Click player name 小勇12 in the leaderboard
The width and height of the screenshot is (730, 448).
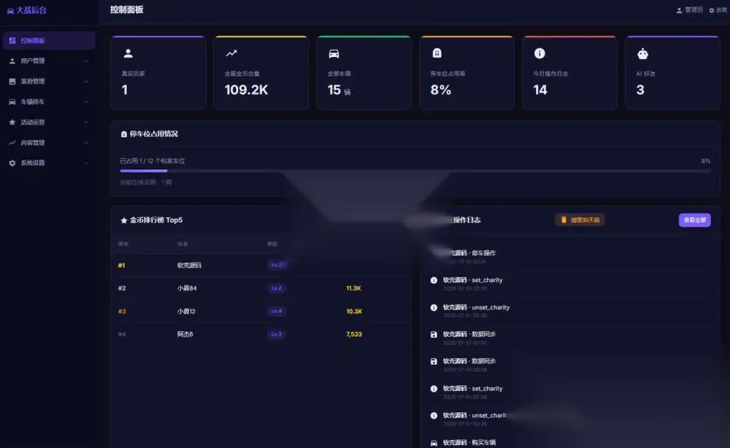click(x=186, y=312)
